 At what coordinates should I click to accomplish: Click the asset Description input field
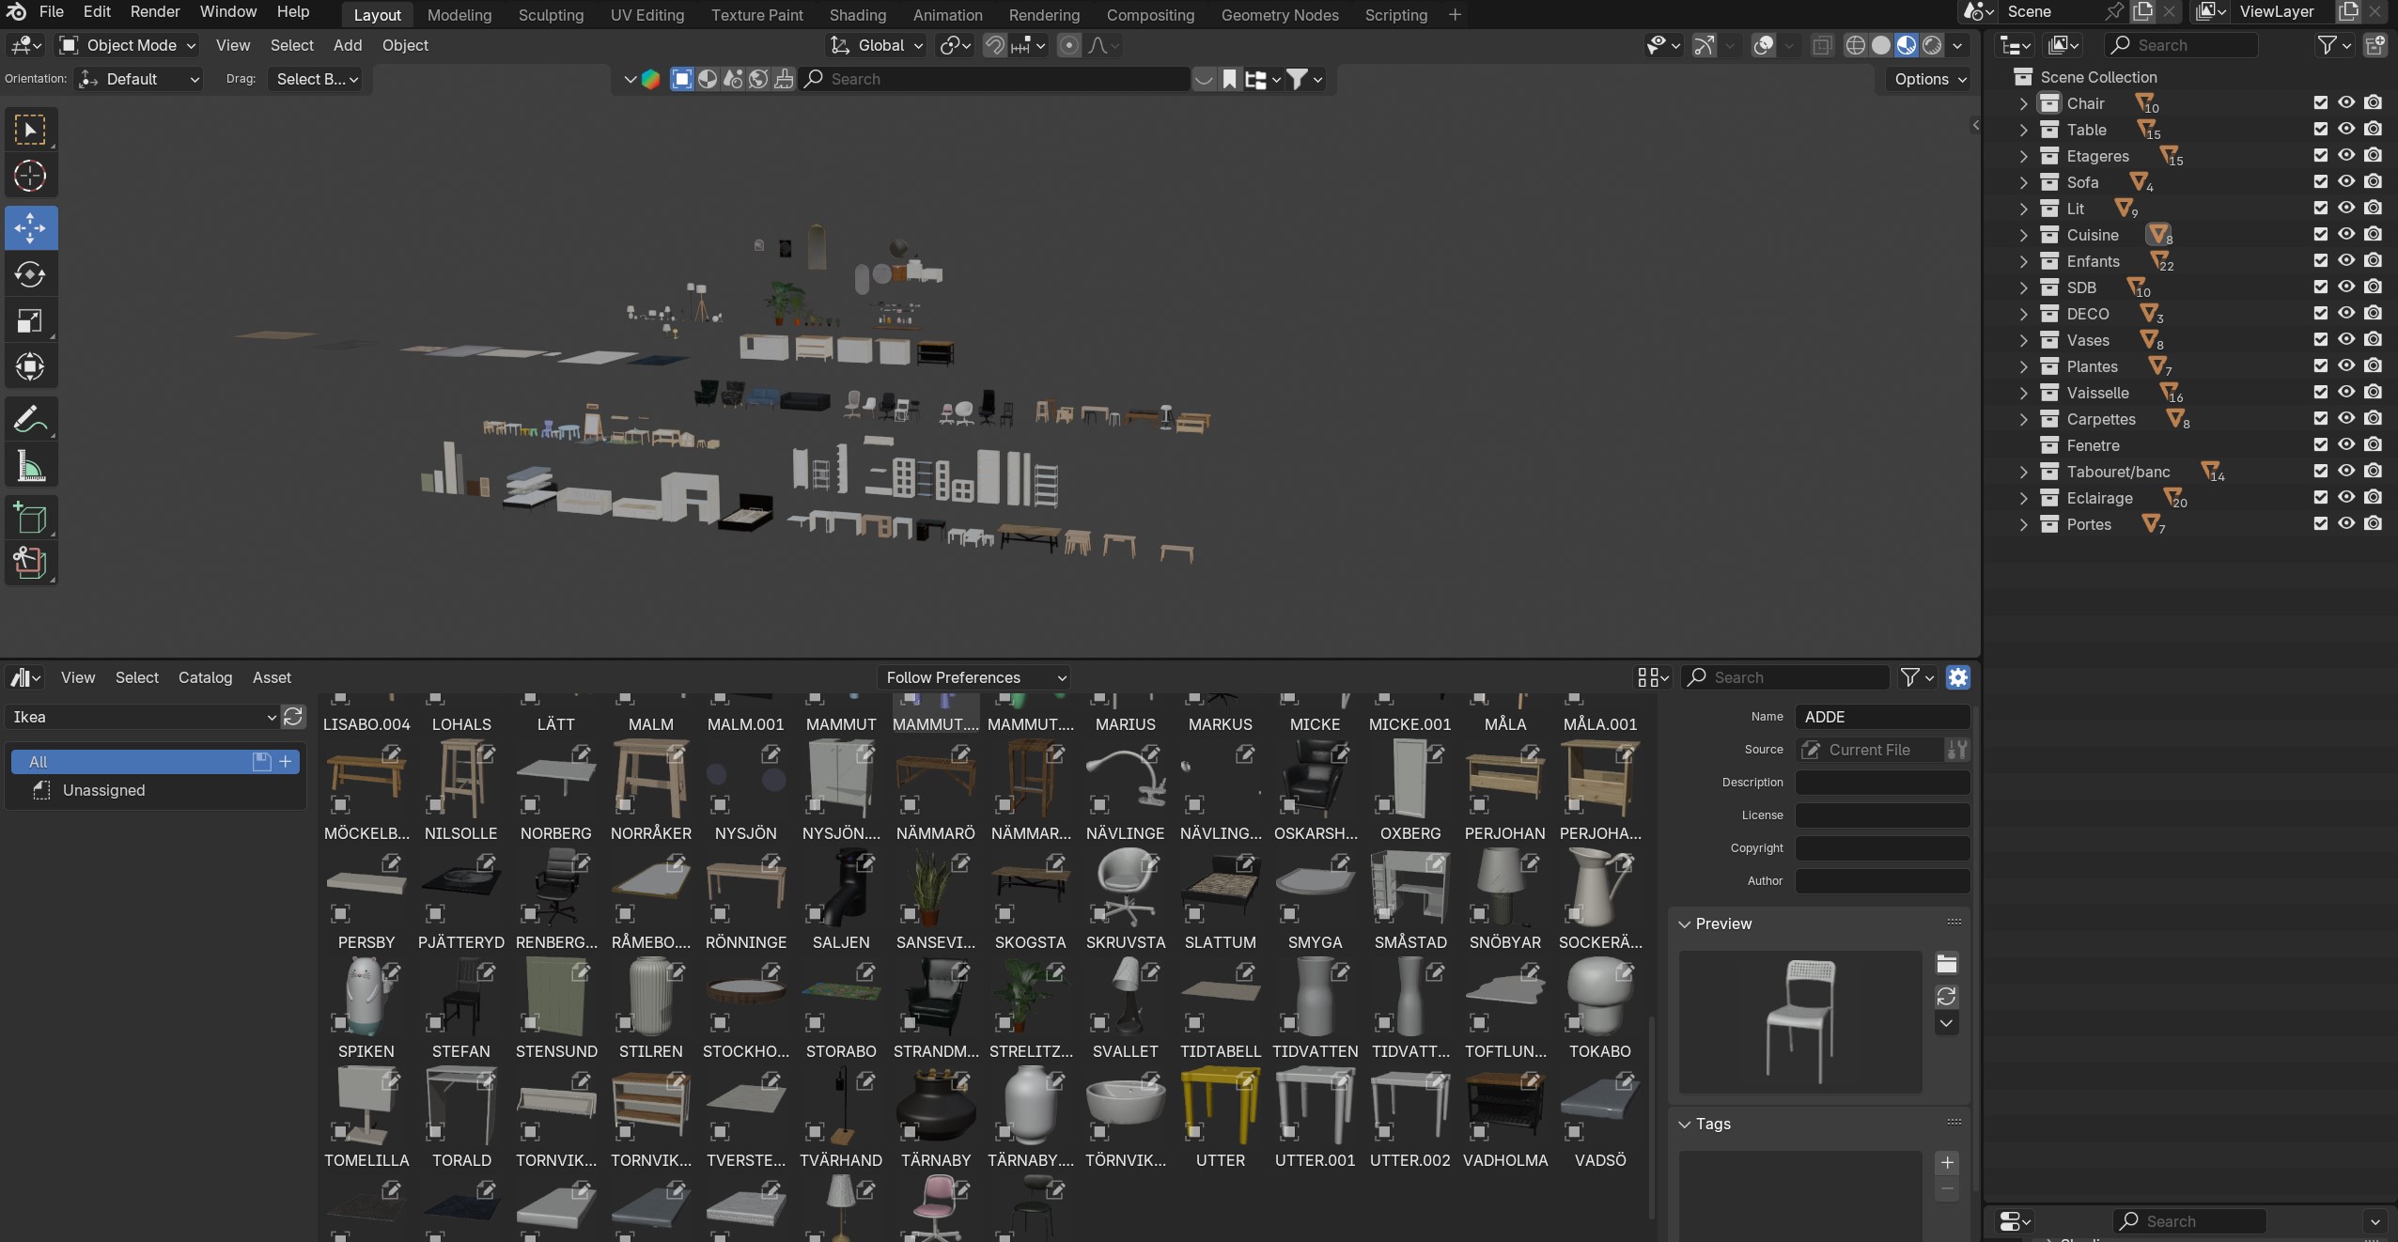coord(1881,782)
